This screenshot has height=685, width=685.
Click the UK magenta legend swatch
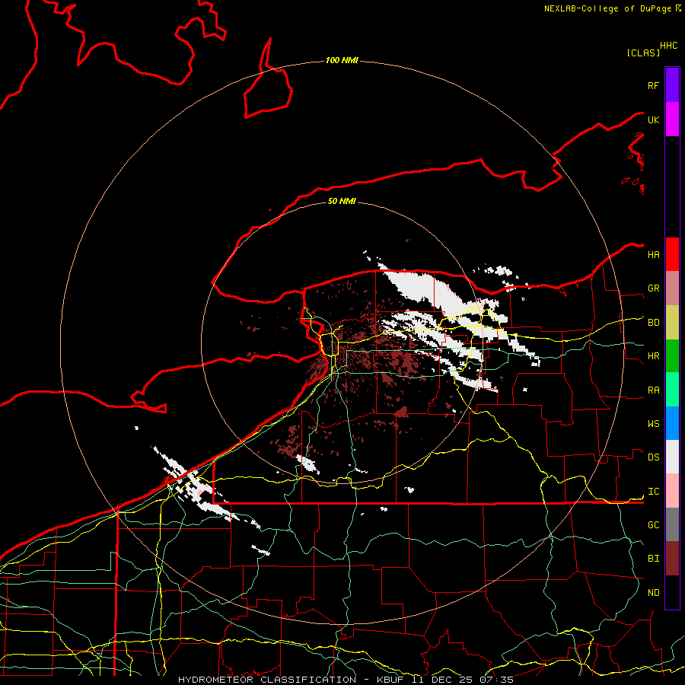(672, 119)
